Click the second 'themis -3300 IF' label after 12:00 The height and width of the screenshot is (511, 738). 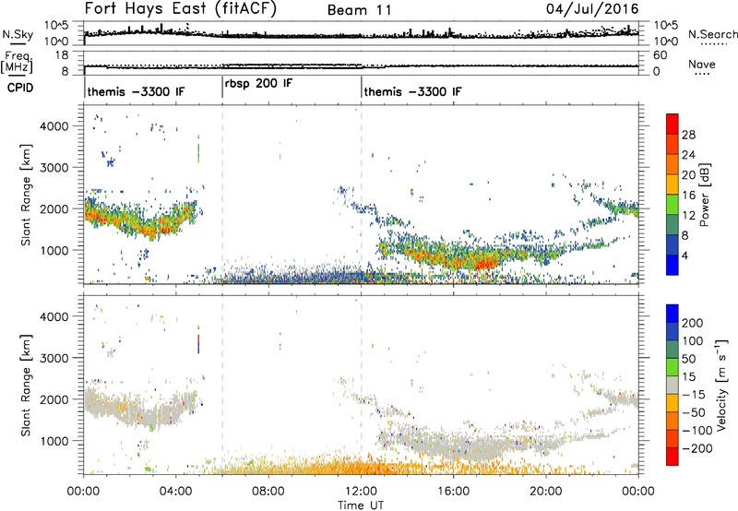[412, 91]
